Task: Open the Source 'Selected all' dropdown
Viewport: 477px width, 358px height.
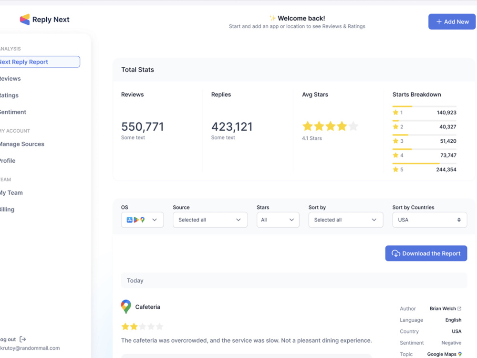Action: [x=210, y=220]
